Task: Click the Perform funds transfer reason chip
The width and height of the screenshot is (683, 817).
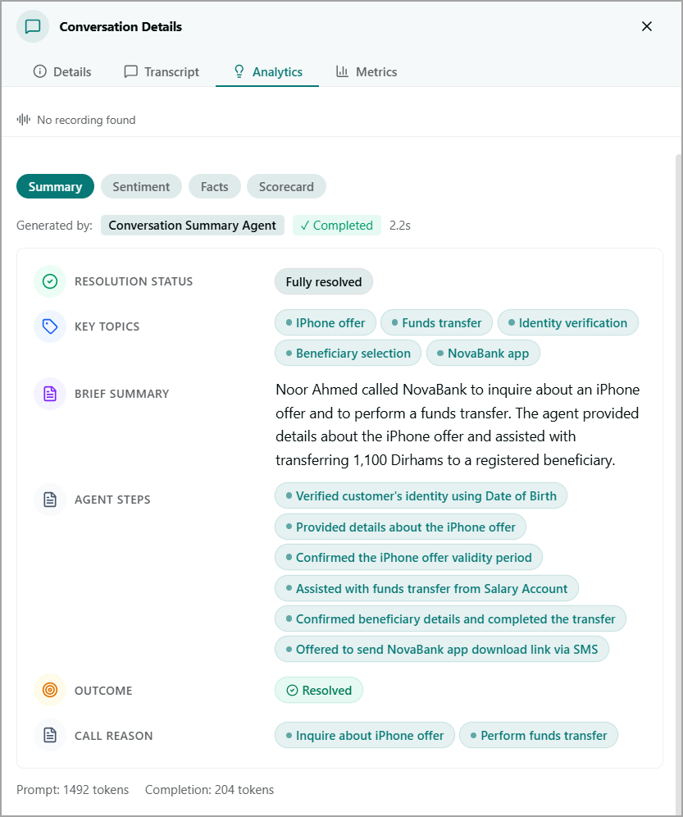Action: click(539, 735)
